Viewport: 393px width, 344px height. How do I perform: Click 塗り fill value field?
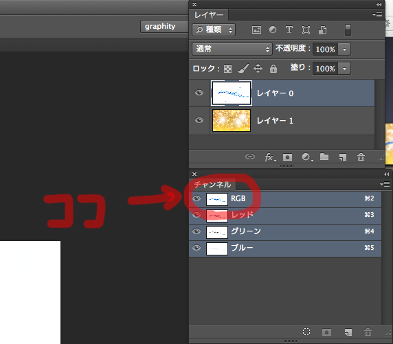(x=325, y=69)
